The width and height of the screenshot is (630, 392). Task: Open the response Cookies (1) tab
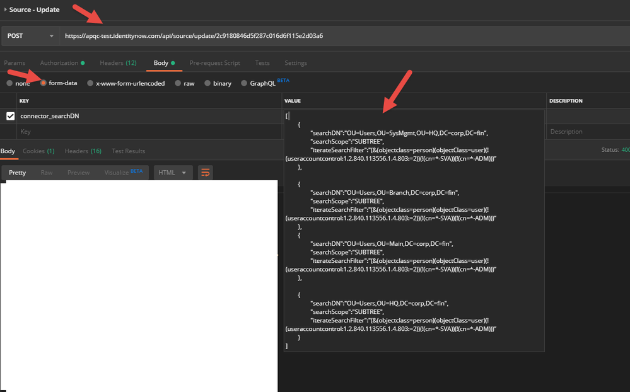tap(38, 151)
